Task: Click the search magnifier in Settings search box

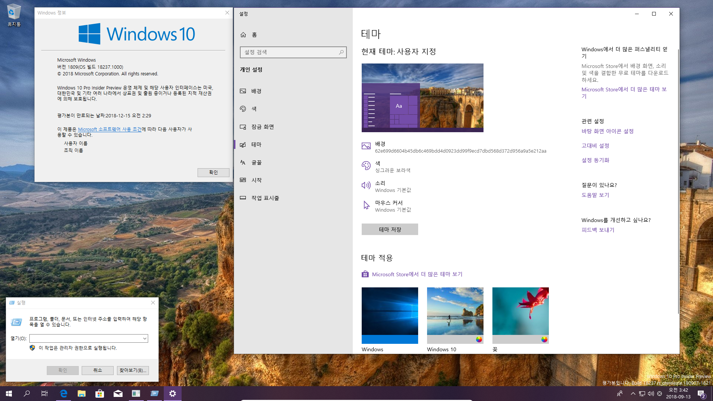Action: pos(341,52)
